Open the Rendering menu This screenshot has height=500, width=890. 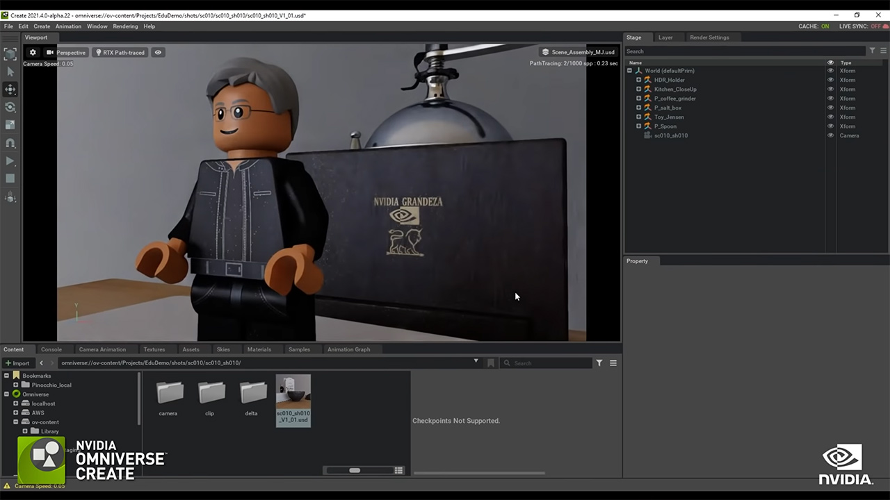(x=125, y=26)
